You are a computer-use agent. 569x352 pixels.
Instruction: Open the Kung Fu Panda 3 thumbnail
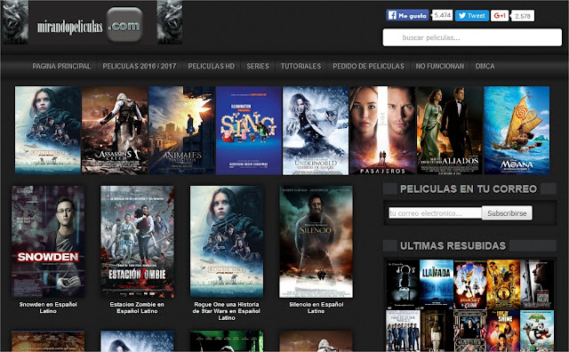[537, 331]
